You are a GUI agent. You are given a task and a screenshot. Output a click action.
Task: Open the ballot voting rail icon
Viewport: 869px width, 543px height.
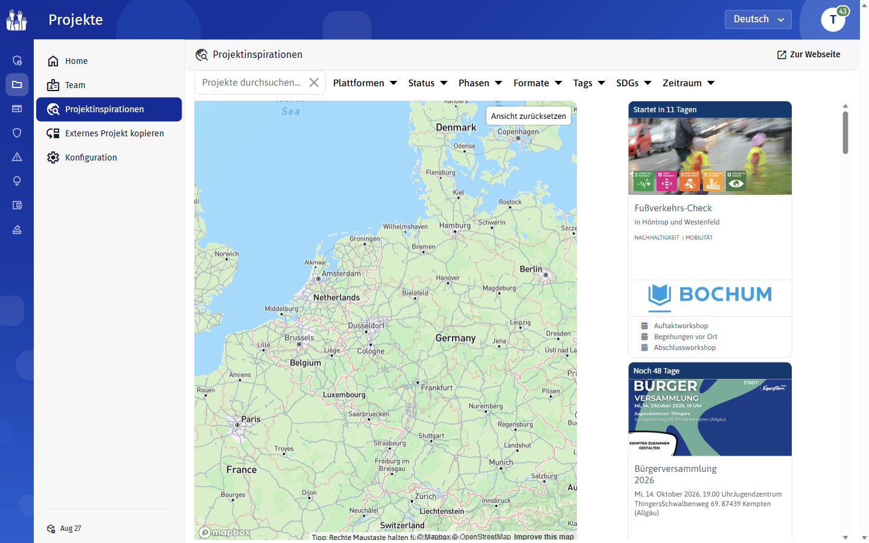(x=17, y=229)
